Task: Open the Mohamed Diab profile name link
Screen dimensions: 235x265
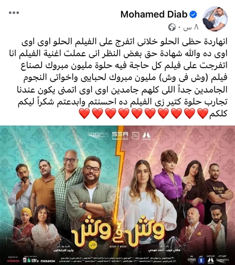Action: coord(154,15)
